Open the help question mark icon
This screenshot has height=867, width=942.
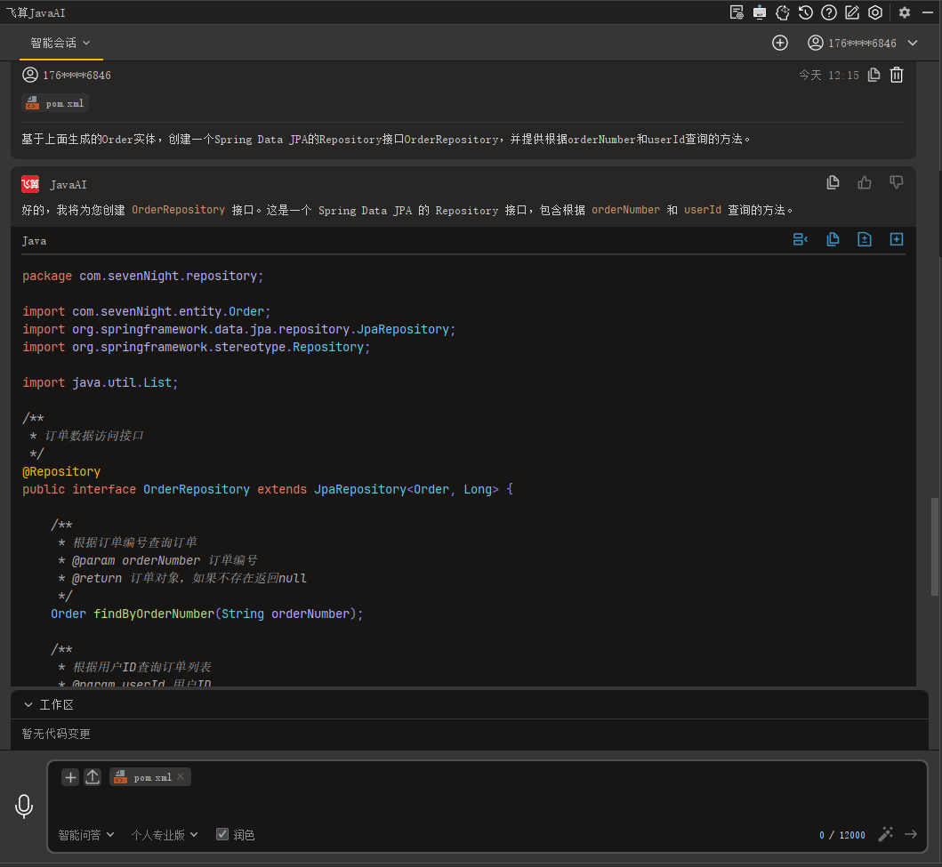[828, 12]
